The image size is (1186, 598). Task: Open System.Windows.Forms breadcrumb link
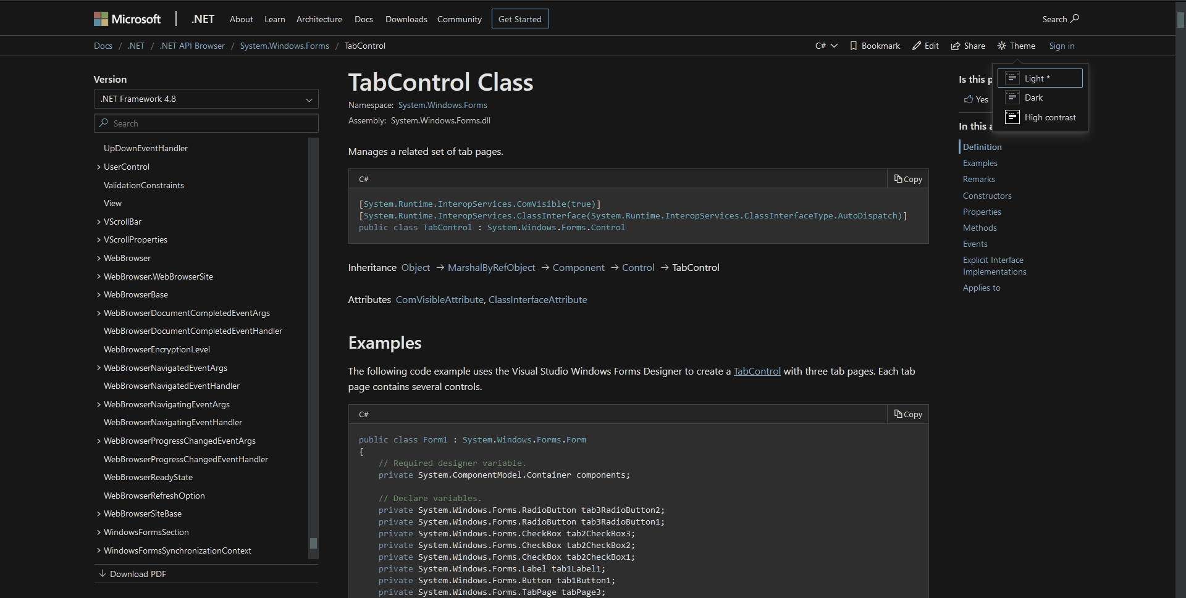click(285, 46)
